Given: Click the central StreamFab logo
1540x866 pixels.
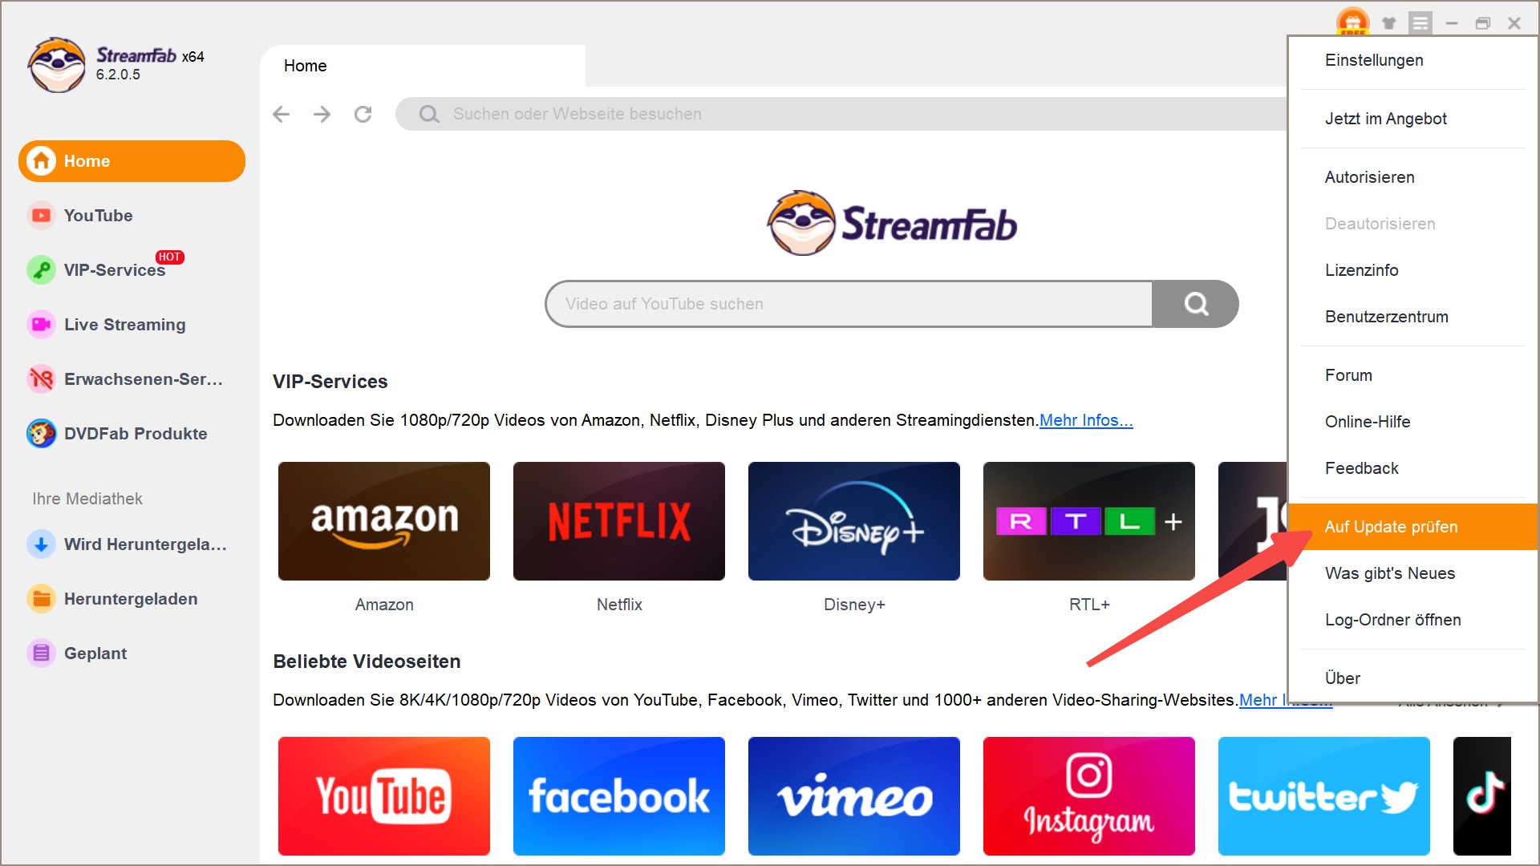Looking at the screenshot, I should tap(891, 223).
